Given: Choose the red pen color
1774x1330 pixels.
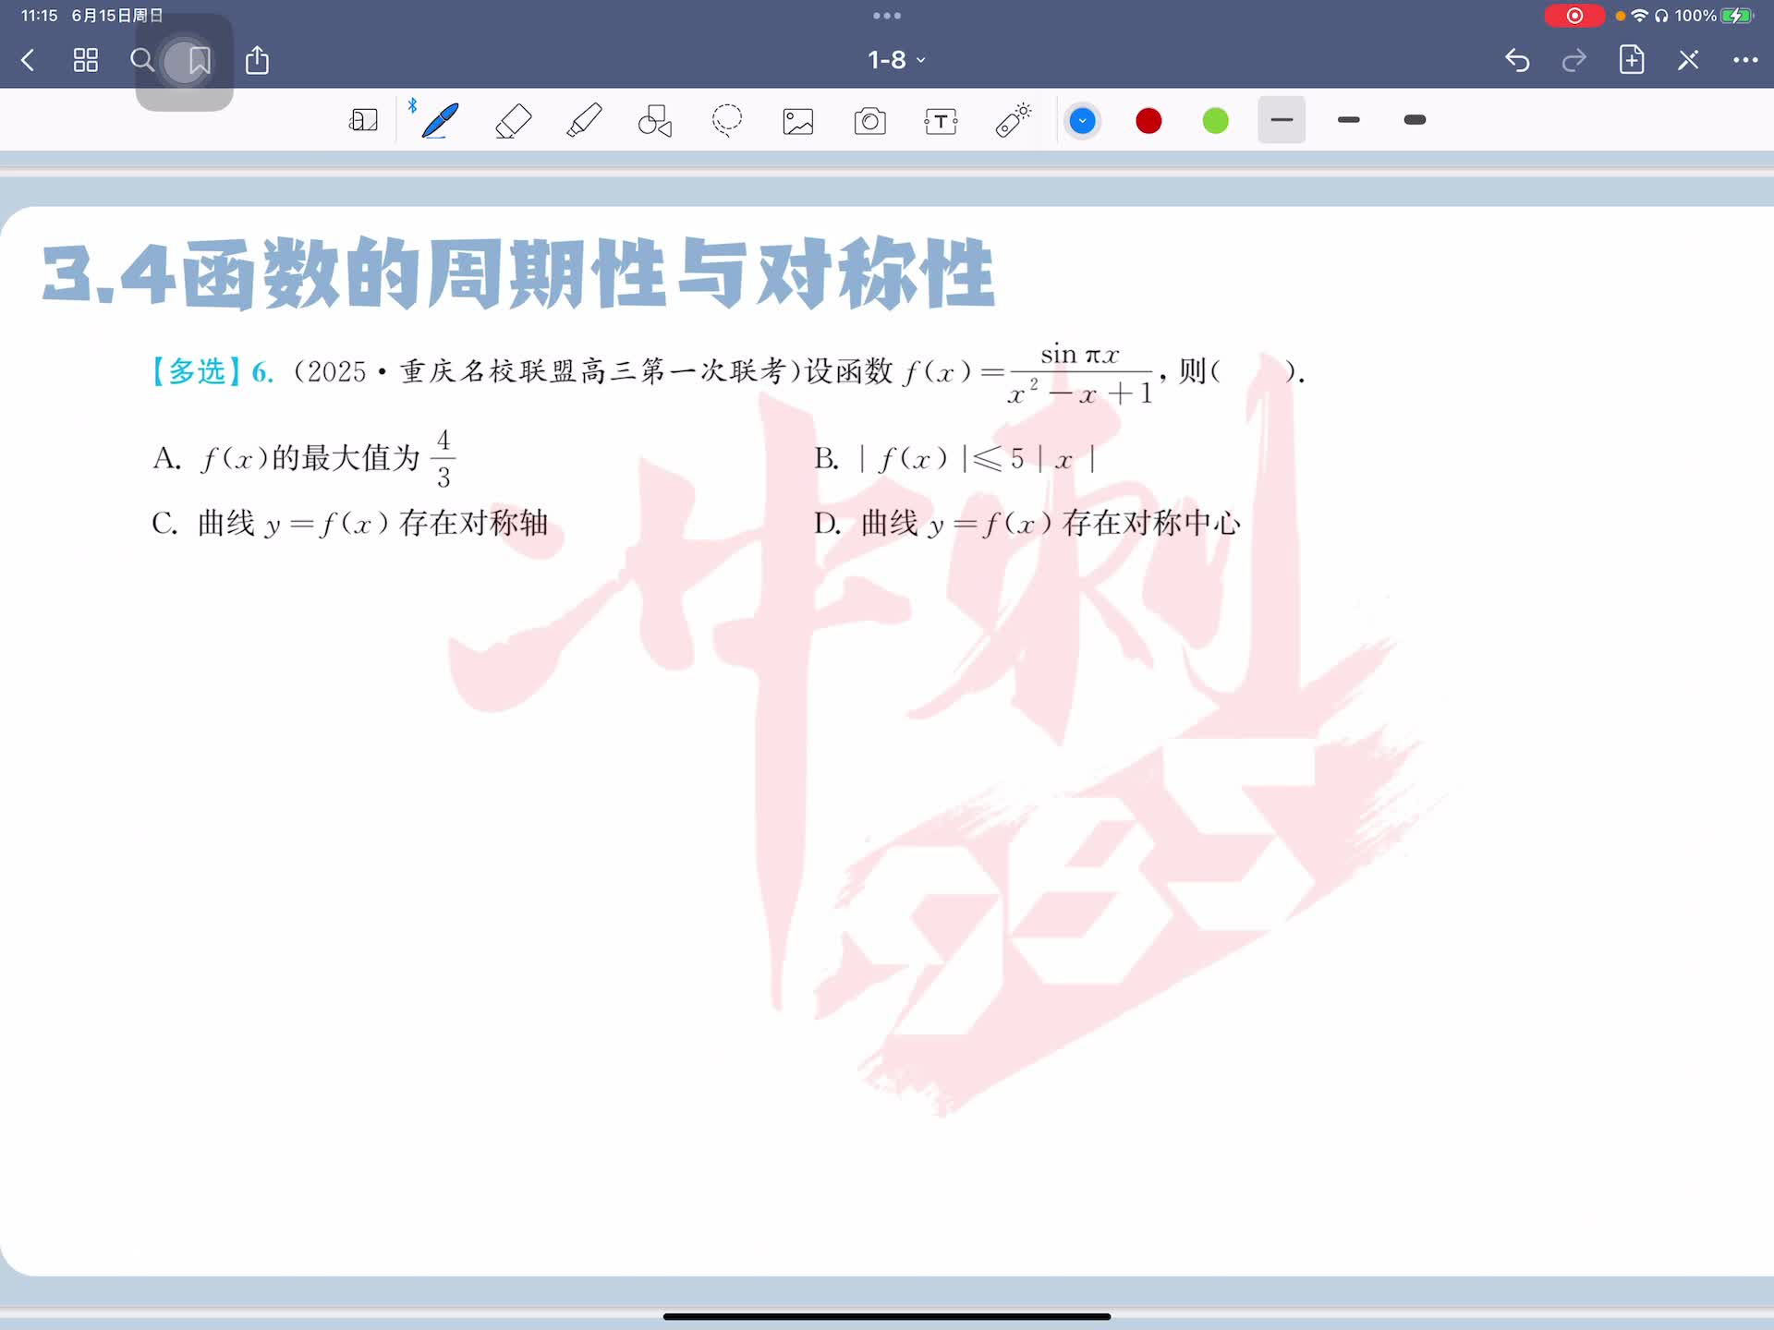Looking at the screenshot, I should tap(1148, 121).
